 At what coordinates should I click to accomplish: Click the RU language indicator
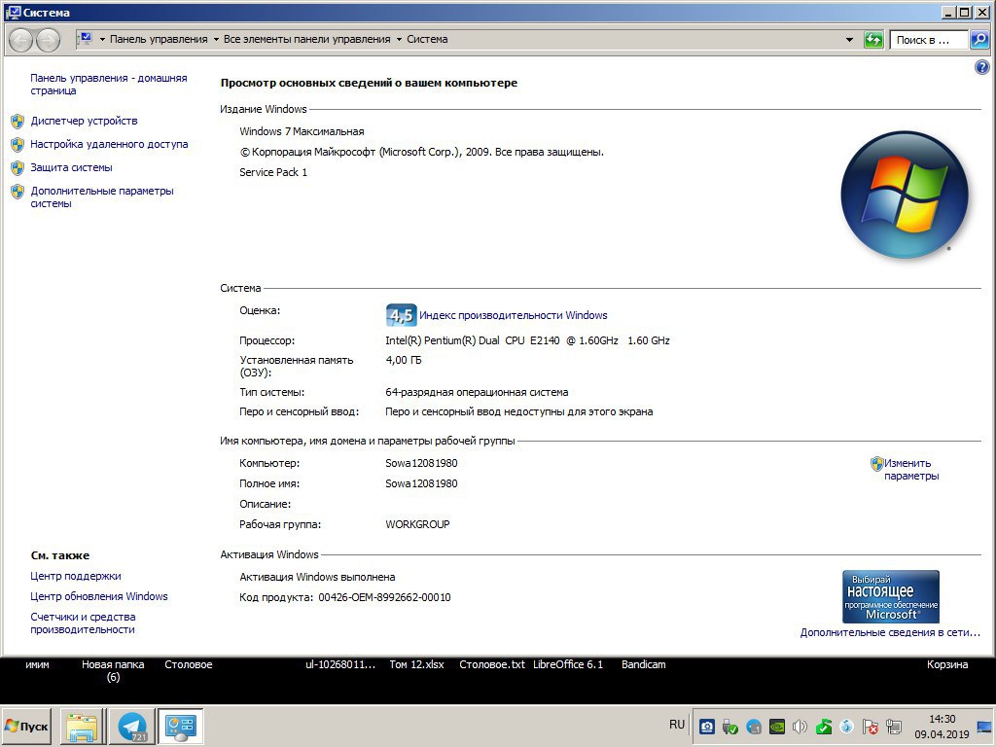coord(677,724)
